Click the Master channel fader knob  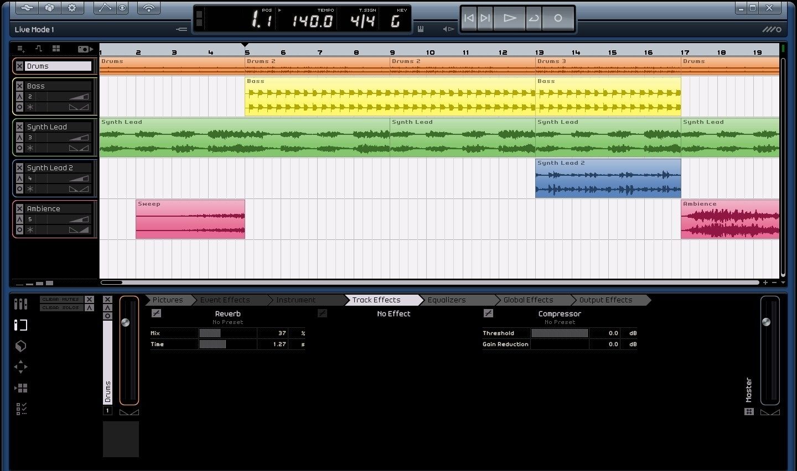[767, 322]
